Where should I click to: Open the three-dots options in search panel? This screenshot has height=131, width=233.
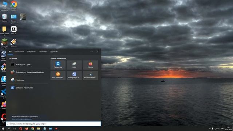[x=92, y=52]
